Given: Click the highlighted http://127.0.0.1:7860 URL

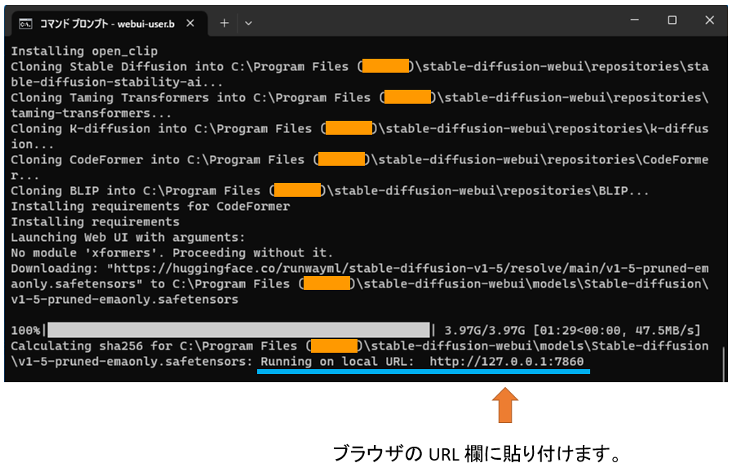Looking at the screenshot, I should [512, 361].
